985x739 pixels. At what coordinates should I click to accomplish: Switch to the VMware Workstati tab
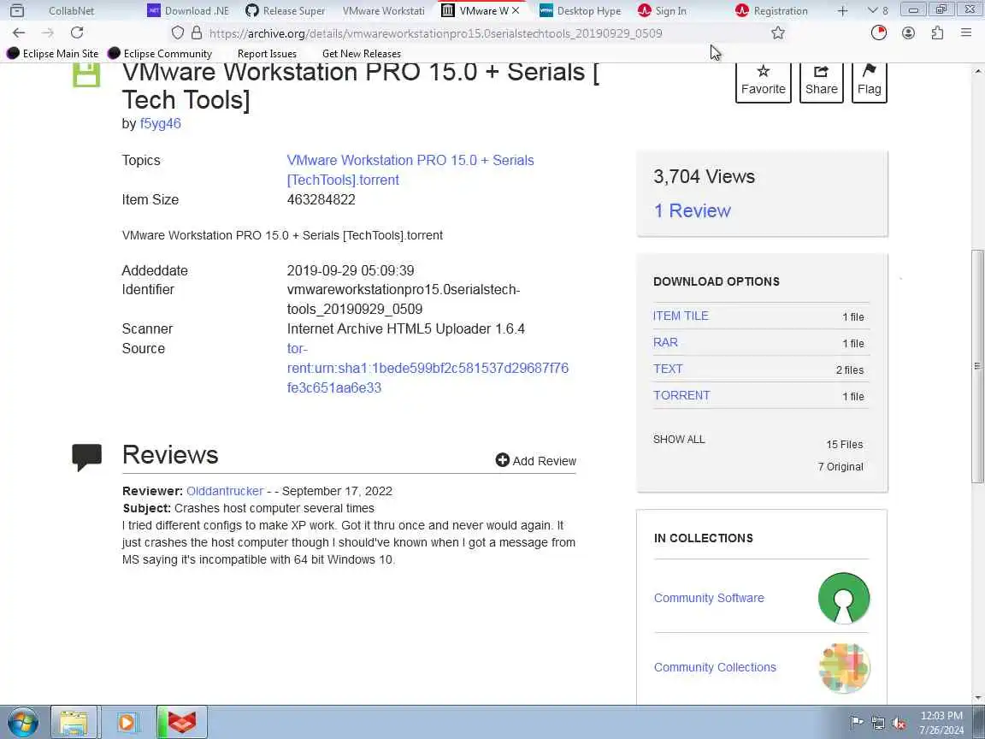click(384, 10)
